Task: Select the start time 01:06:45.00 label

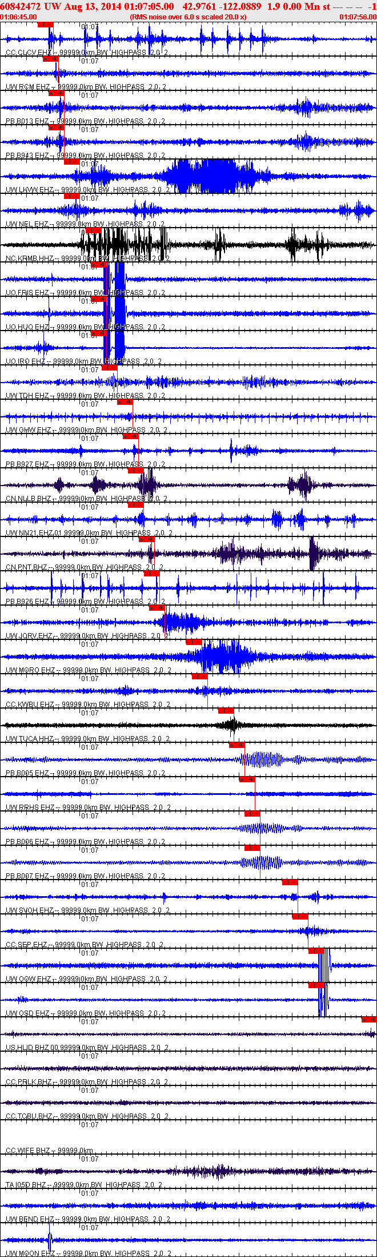Action: coord(18,17)
